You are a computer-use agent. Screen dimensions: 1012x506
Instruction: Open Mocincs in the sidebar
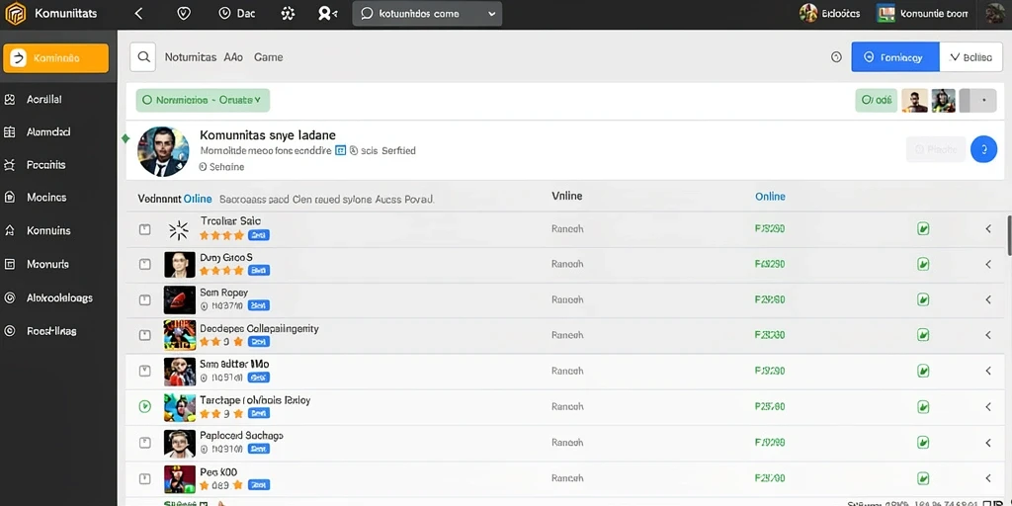point(45,198)
